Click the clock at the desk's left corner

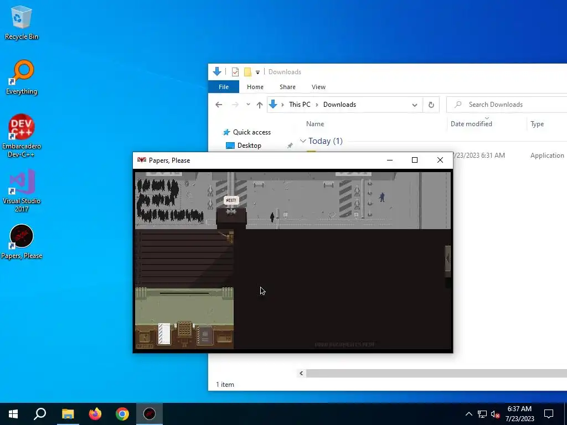point(145,338)
